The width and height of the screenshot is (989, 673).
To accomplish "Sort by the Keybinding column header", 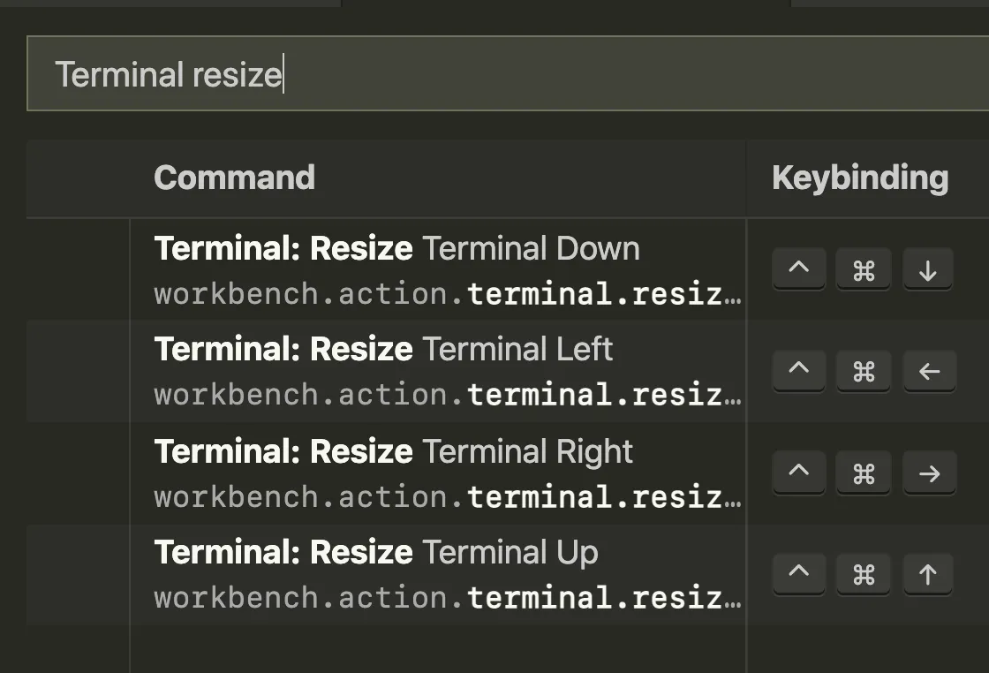I will 859,178.
